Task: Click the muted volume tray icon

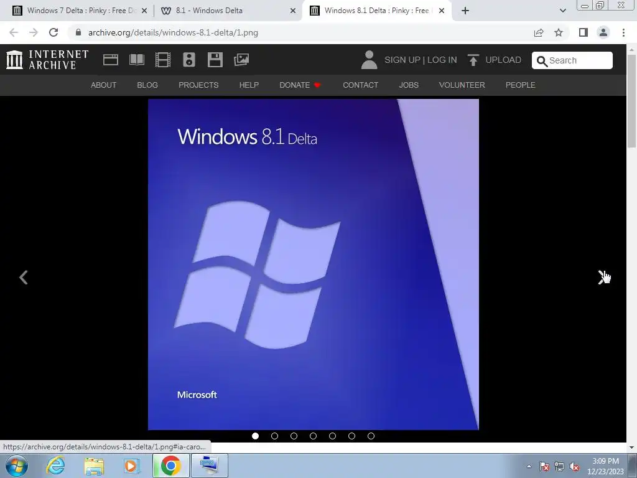Action: pyautogui.click(x=574, y=467)
